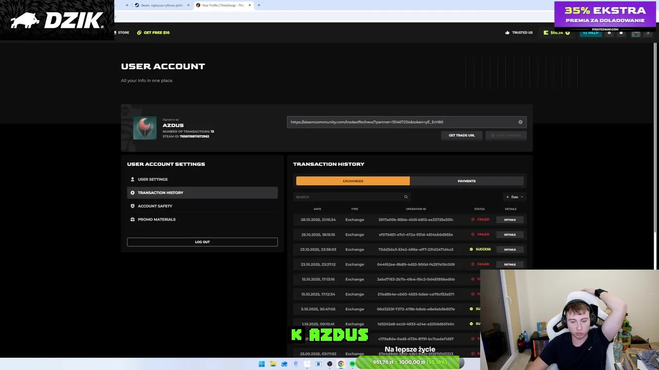Close the Your Profile | PirateSwap browser tab
Viewport: 659px width, 370px height.
click(250, 5)
